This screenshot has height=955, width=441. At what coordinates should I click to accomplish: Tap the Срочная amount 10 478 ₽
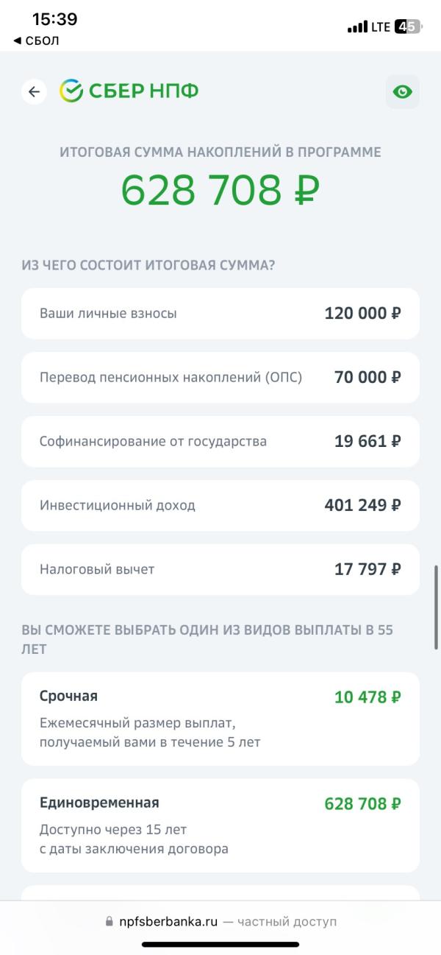point(367,697)
